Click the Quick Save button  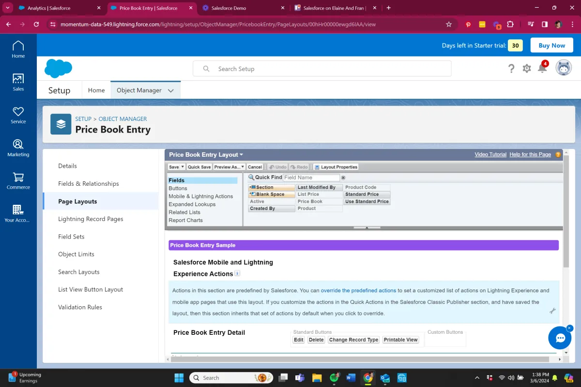click(199, 167)
